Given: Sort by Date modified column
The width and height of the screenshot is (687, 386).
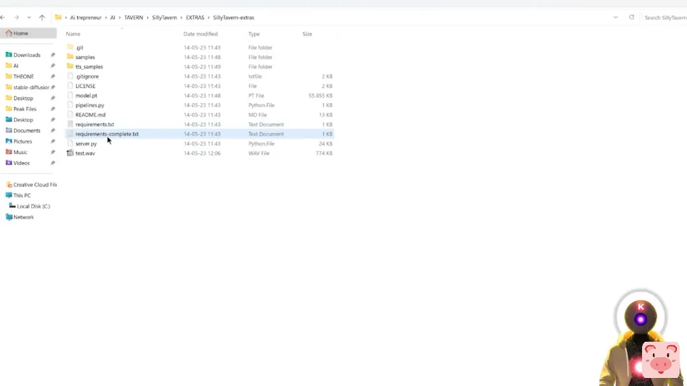Looking at the screenshot, I should pos(200,34).
